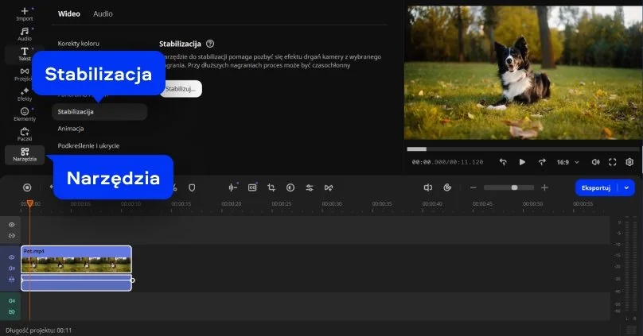643x336 pixels.
Task: Click the Stabilizuj button
Action: 181,89
